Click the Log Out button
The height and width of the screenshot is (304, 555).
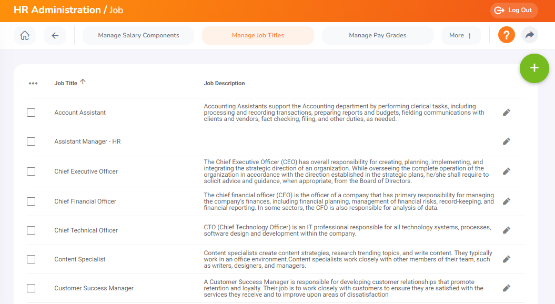coord(513,10)
